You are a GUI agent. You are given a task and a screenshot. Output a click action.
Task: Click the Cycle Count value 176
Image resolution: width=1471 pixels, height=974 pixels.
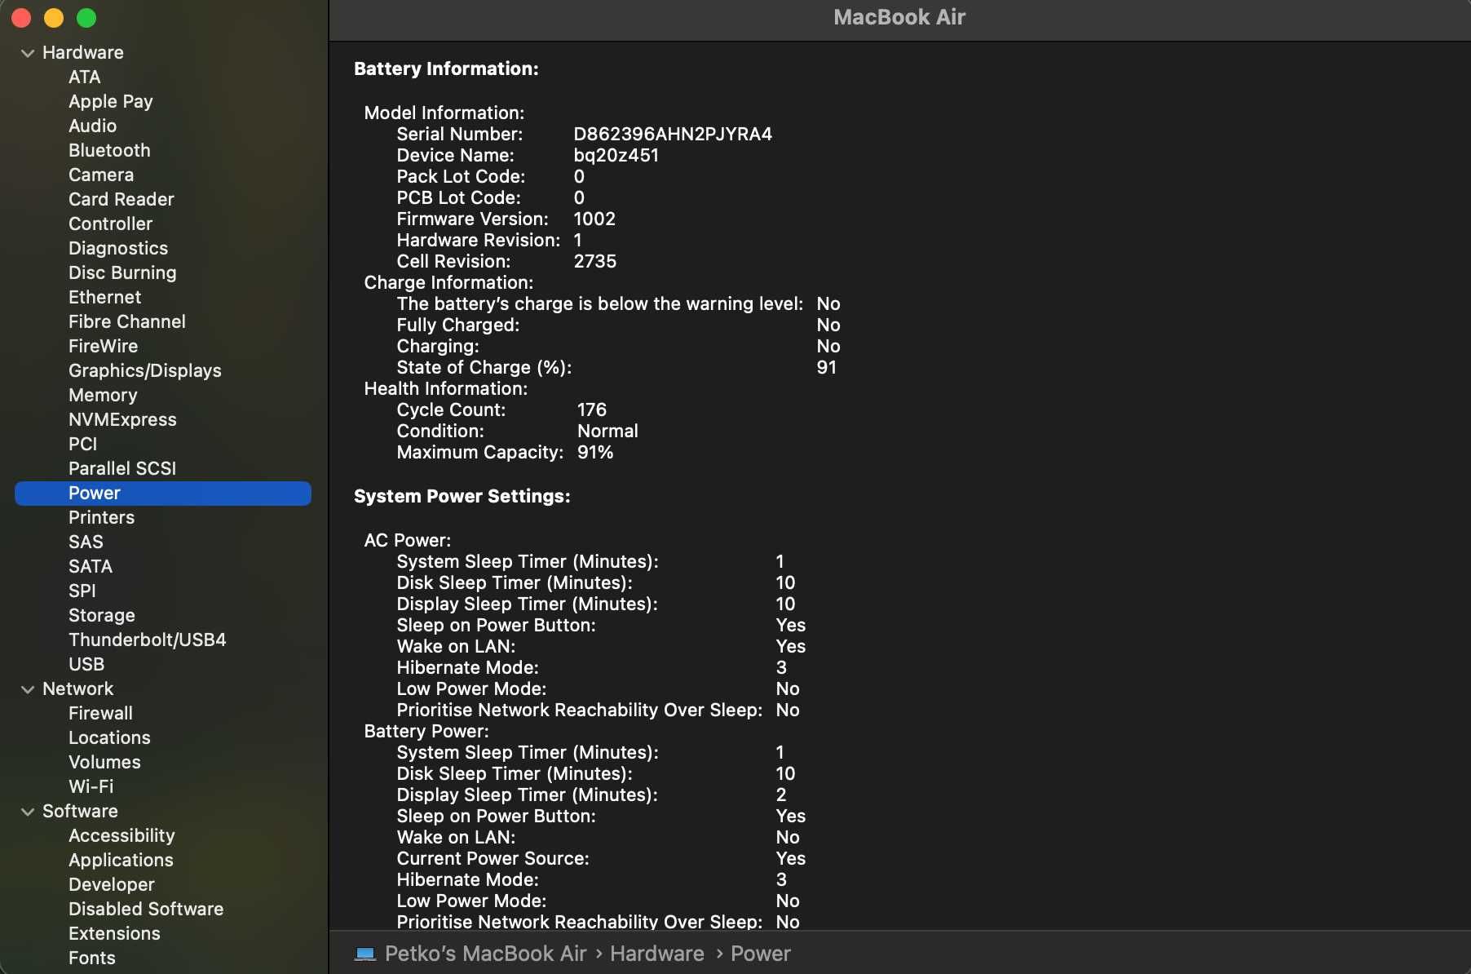(x=592, y=410)
